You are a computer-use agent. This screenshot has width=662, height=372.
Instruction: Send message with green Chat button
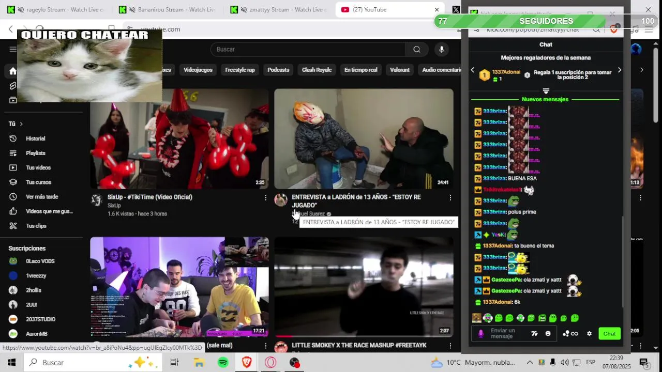click(609, 334)
